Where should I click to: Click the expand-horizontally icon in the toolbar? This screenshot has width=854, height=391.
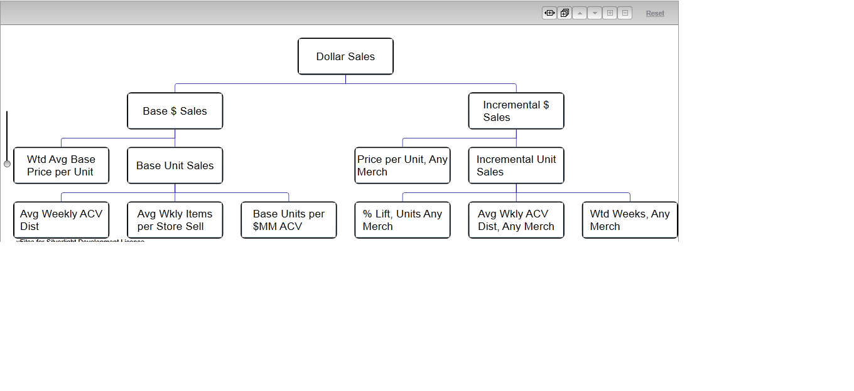click(549, 13)
